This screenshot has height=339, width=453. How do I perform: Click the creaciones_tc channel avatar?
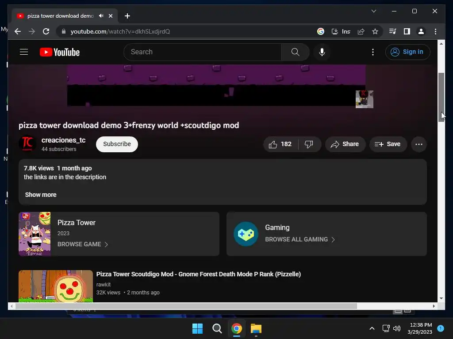(x=27, y=143)
